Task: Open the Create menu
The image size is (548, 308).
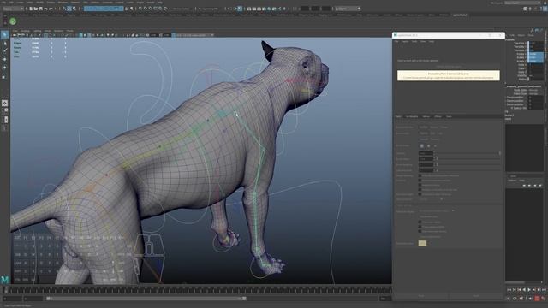Action: click(x=21, y=3)
